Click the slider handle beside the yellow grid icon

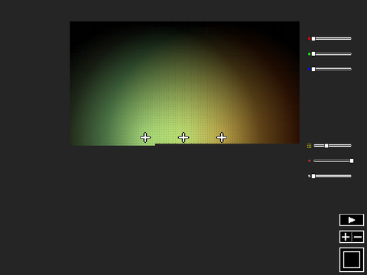(326, 146)
